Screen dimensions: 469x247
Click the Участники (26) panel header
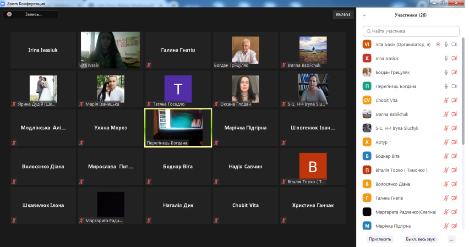tap(410, 15)
